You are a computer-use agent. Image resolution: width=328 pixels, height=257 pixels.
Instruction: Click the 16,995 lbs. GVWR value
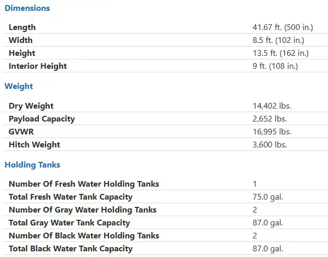point(272,132)
